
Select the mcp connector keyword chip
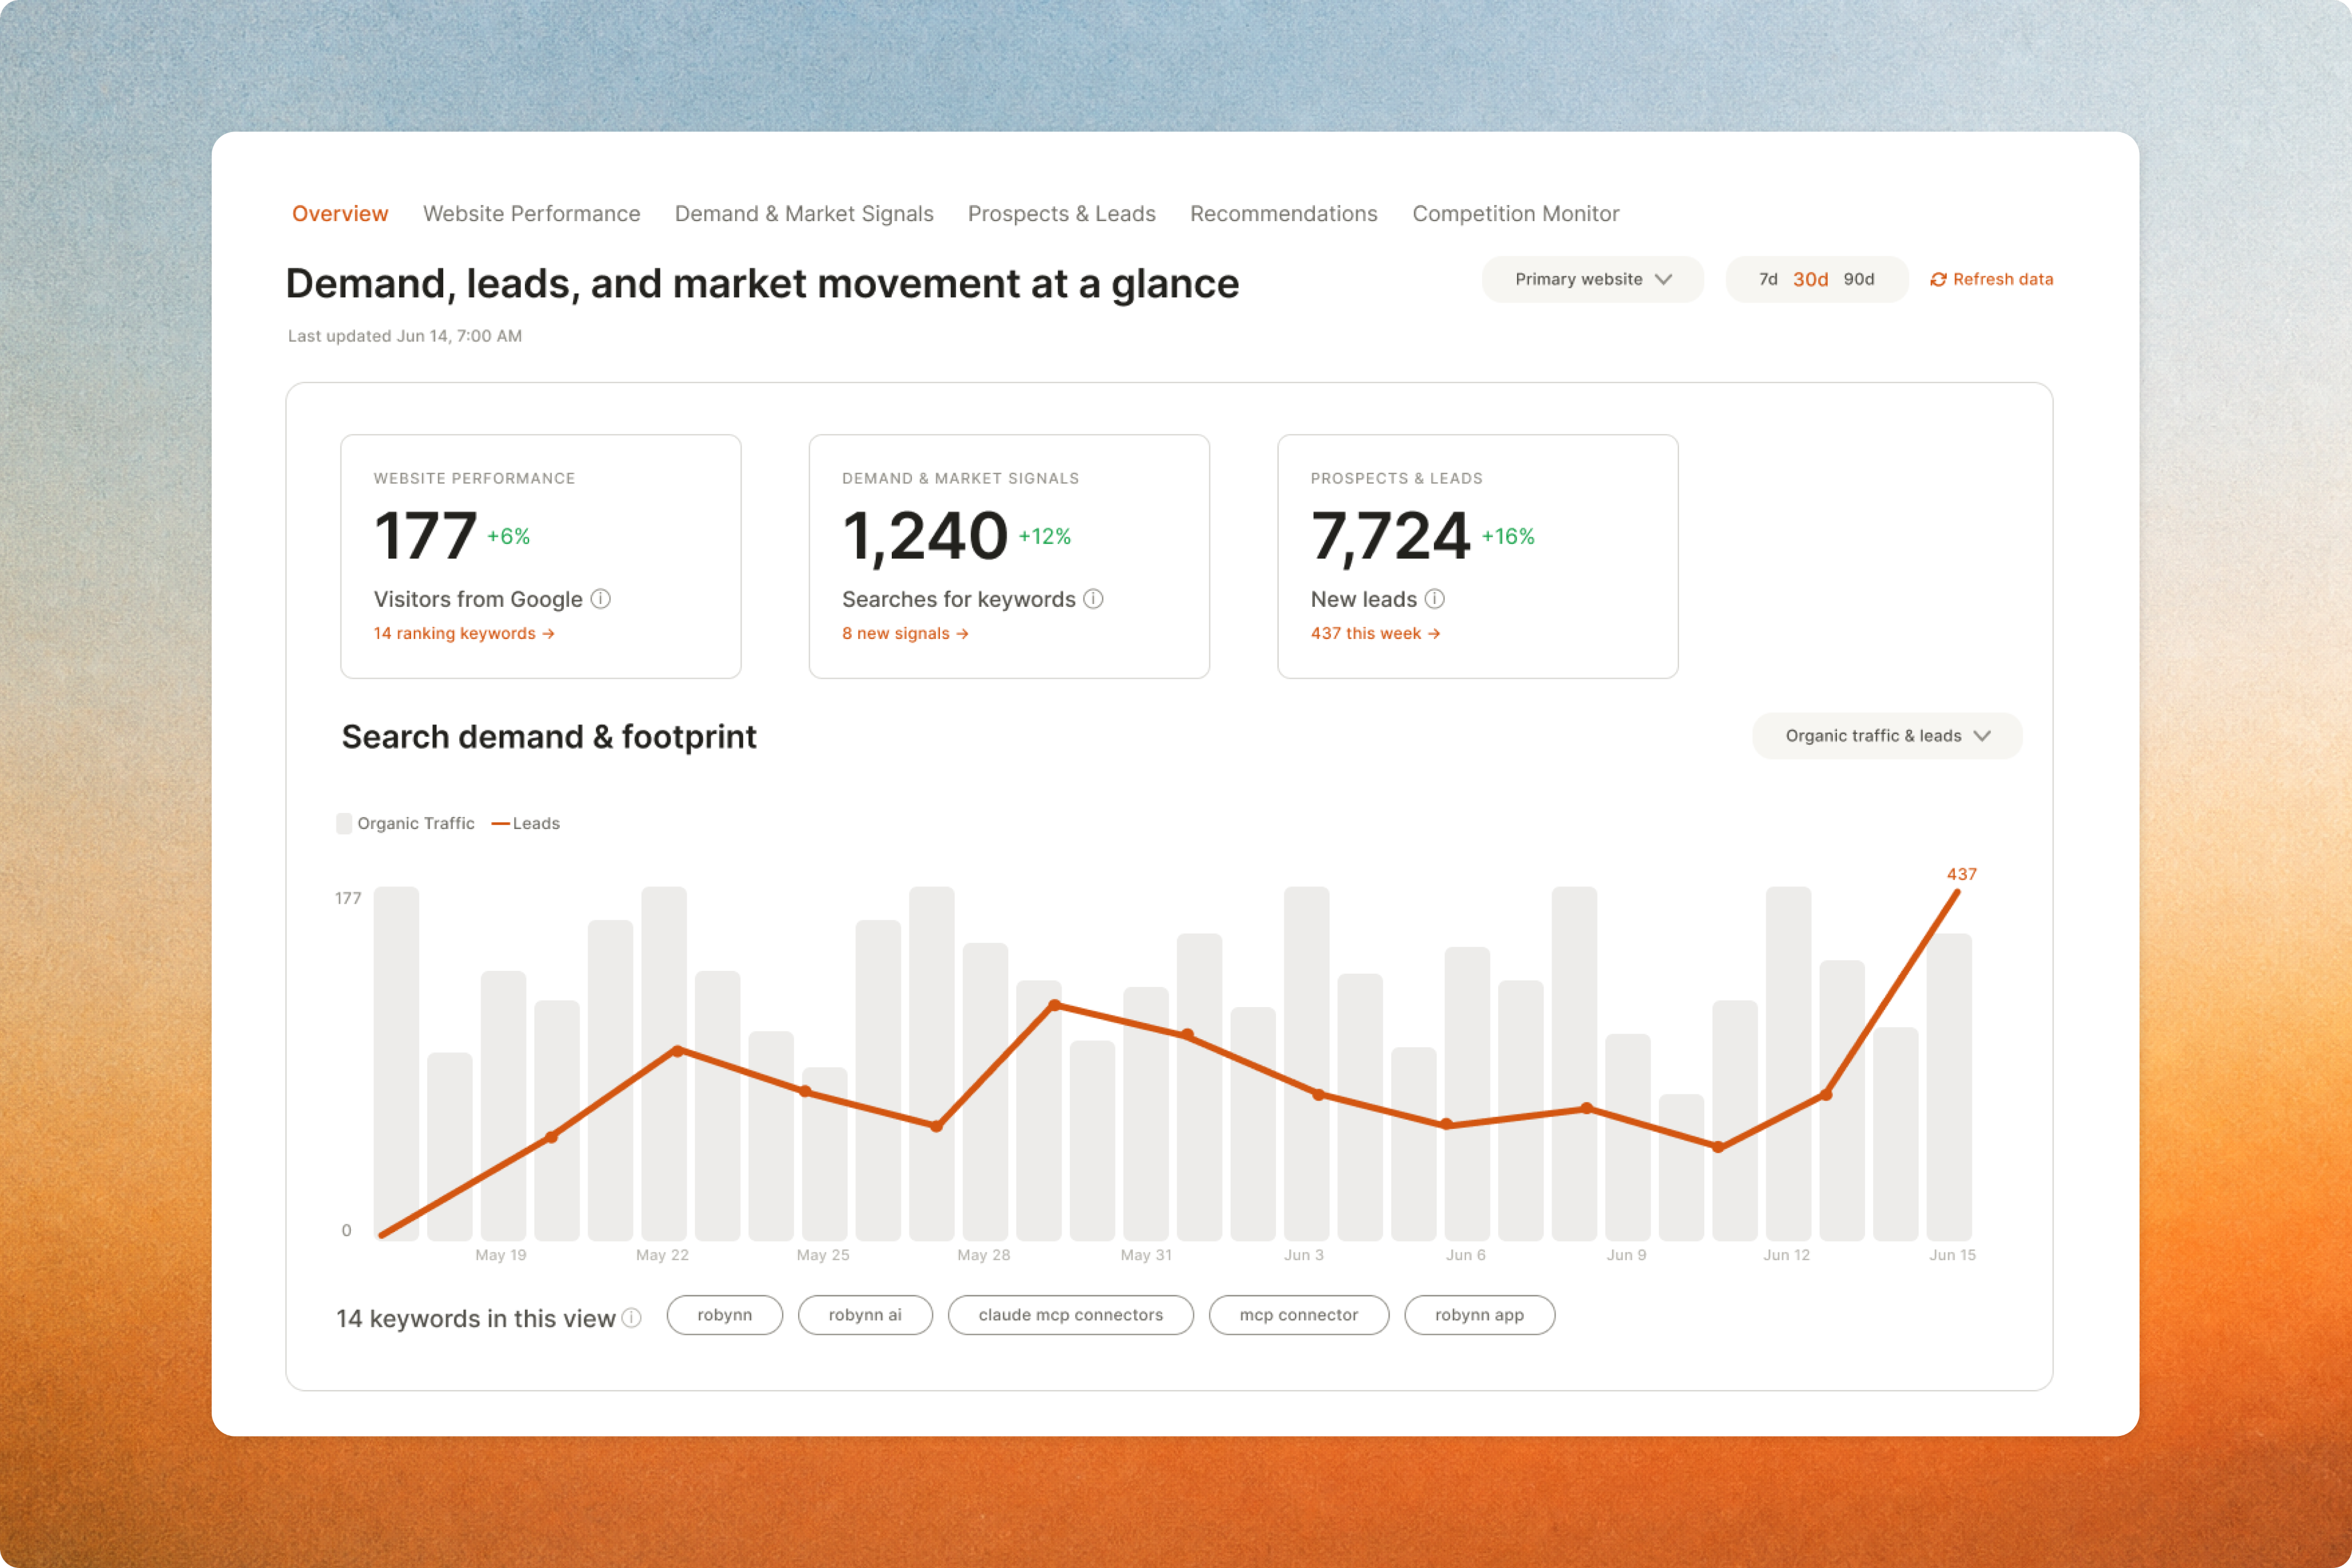coord(1298,1315)
